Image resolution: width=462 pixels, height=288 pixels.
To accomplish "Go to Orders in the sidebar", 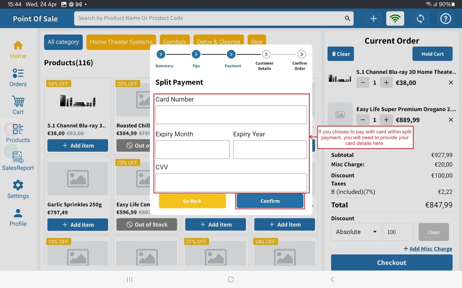I will [18, 77].
